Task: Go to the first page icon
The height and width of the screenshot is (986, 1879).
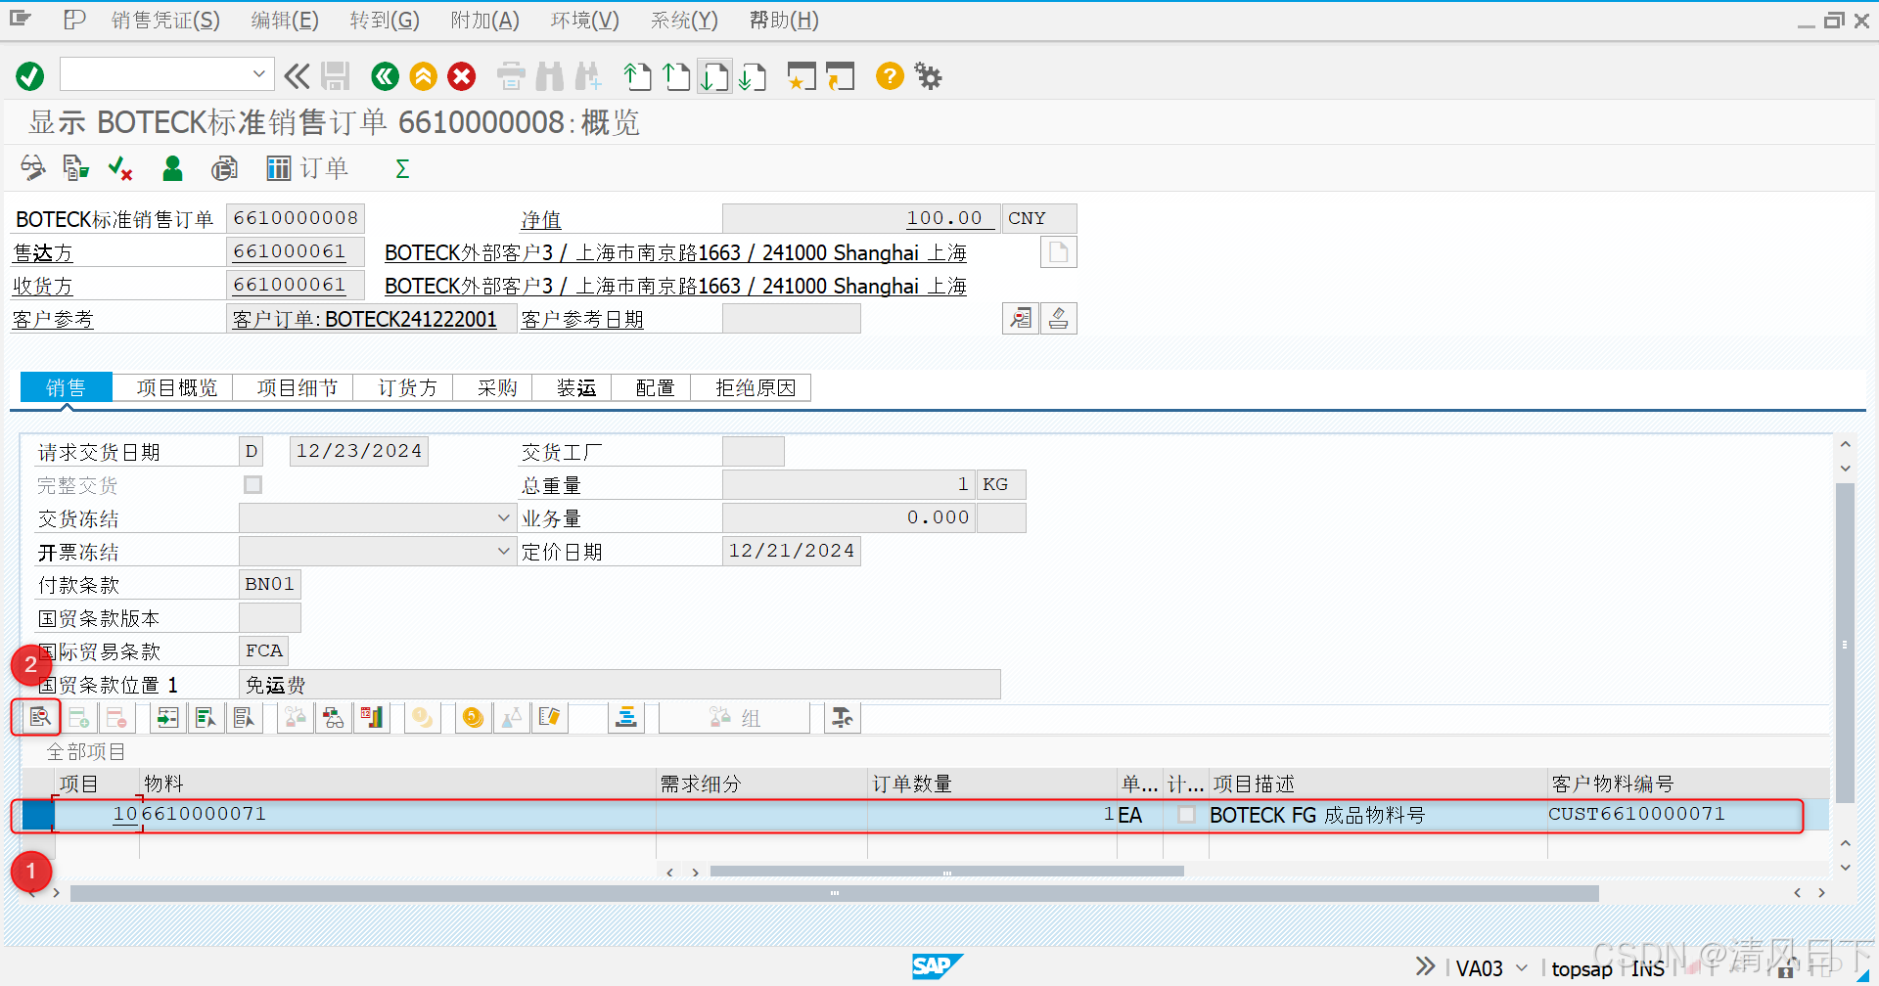Action: click(x=637, y=76)
